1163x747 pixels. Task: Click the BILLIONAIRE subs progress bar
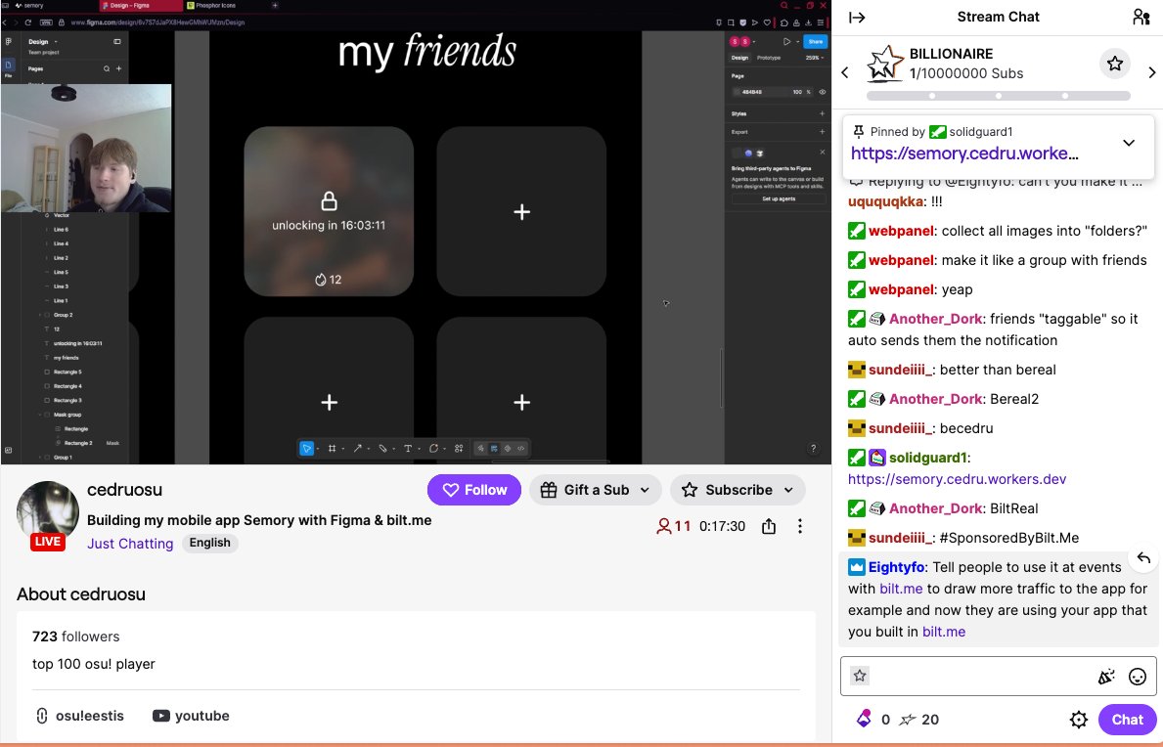999,96
